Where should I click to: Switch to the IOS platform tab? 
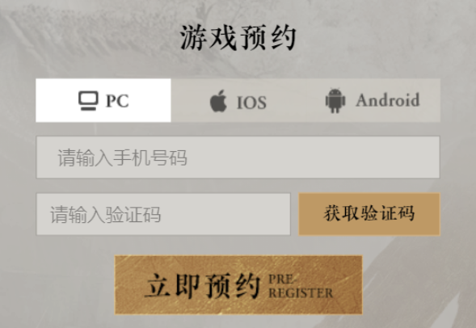(238, 100)
